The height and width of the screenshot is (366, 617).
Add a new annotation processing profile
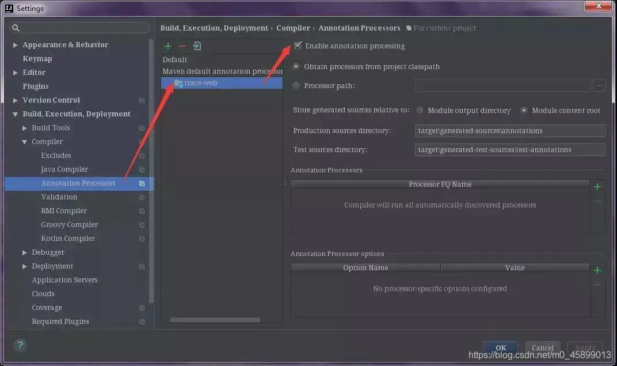coord(168,46)
